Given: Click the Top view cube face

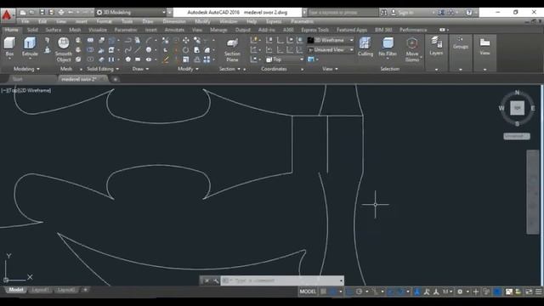Looking at the screenshot, I should 517,108.
